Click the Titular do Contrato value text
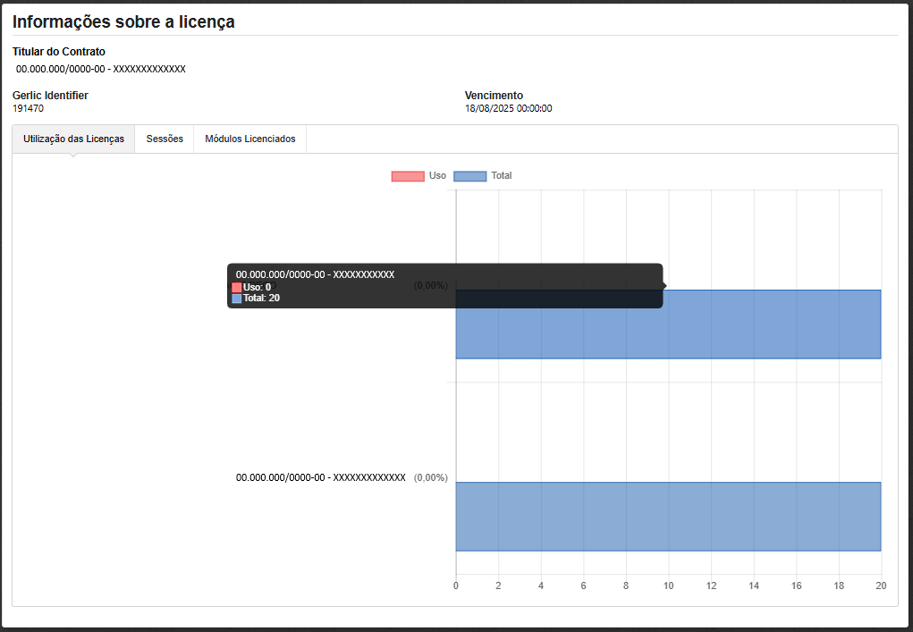913x632 pixels. click(100, 69)
